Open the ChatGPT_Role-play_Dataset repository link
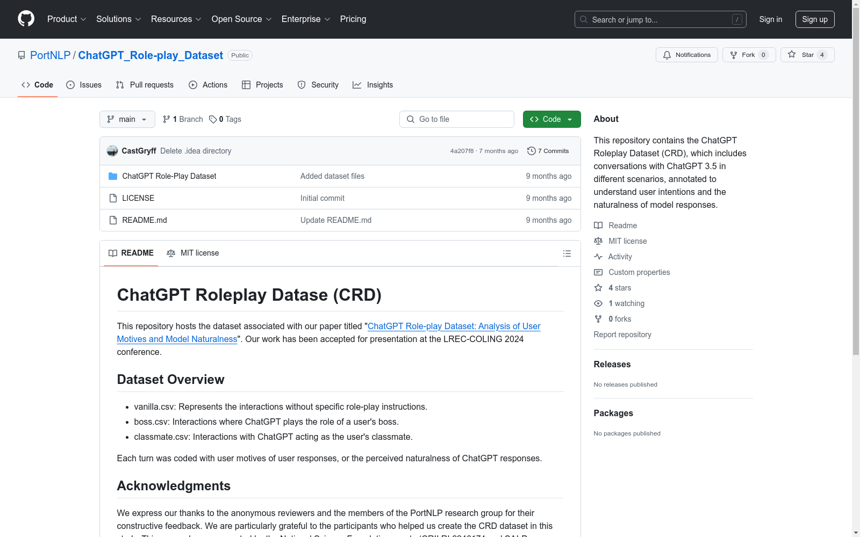Screen dimensions: 860x537 (x=150, y=55)
